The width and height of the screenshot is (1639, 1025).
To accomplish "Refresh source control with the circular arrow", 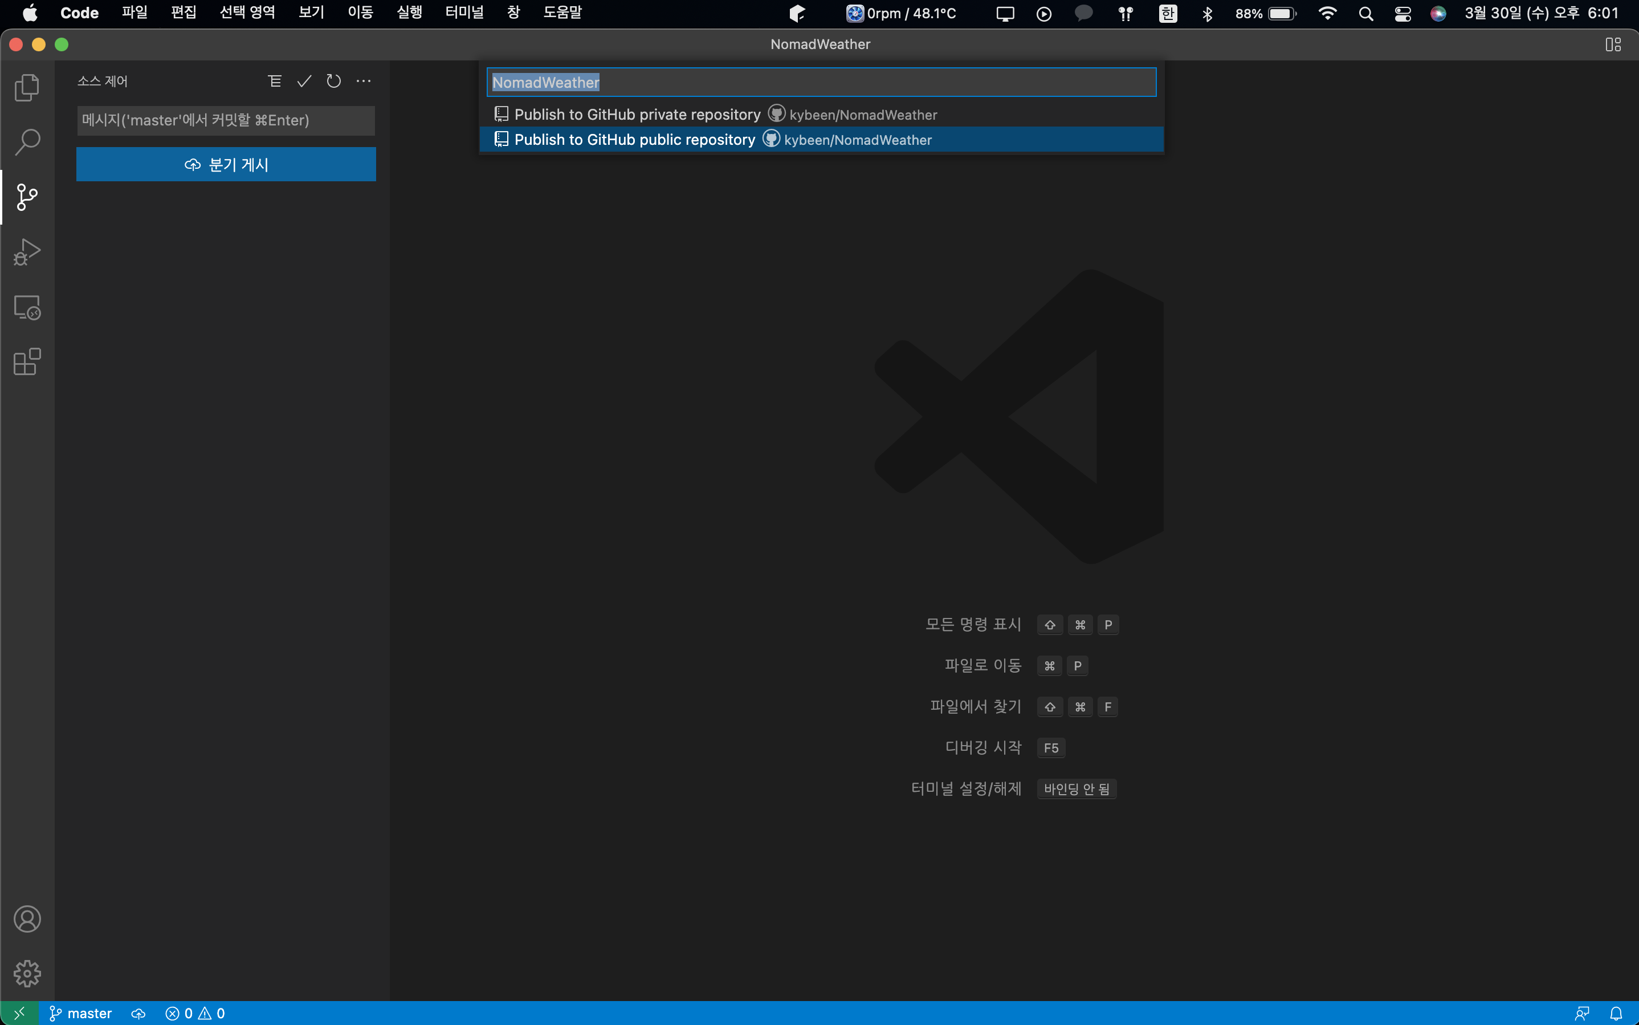I will 333,82.
